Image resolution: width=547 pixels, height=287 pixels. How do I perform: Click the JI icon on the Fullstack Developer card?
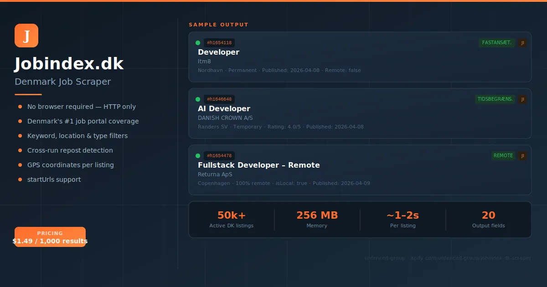pyautogui.click(x=522, y=155)
